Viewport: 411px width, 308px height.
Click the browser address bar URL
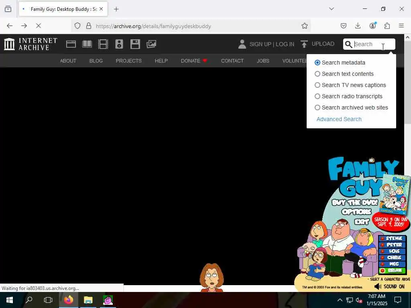coord(153,26)
